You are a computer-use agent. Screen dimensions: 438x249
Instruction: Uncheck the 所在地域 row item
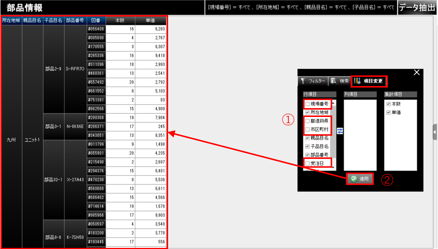point(307,113)
